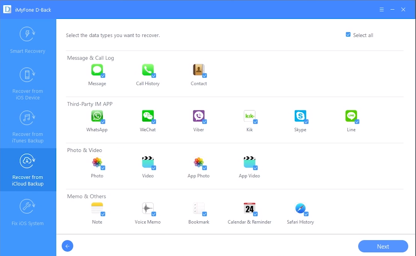Open the Smart Recovery tab
Viewport: 416px width, 256px height.
click(x=28, y=40)
